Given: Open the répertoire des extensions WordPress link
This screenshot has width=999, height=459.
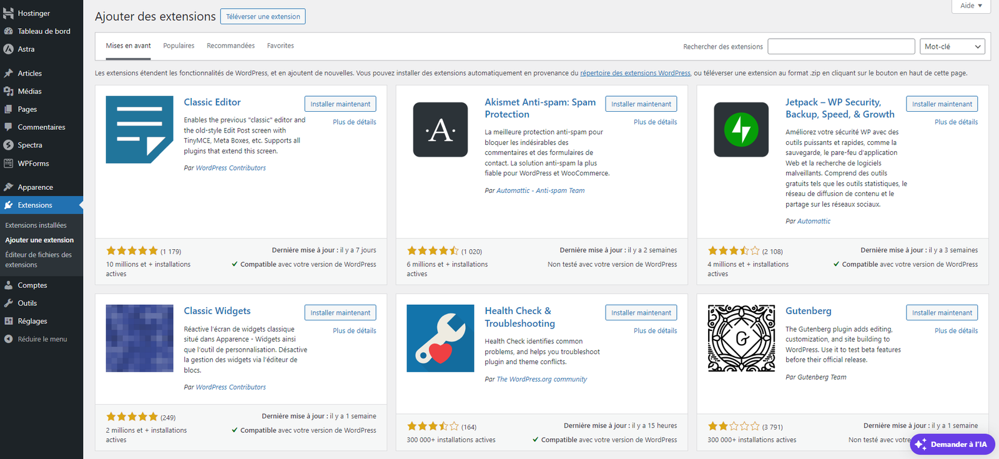Looking at the screenshot, I should pyautogui.click(x=635, y=73).
